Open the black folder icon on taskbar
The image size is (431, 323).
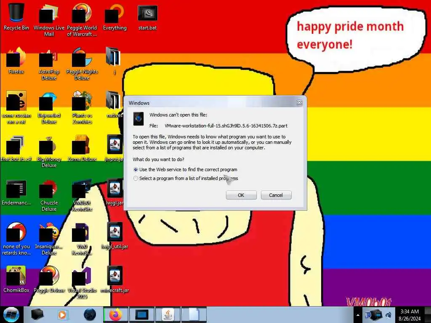tap(37, 315)
